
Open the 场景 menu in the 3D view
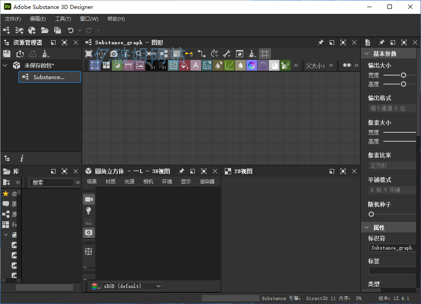point(92,182)
